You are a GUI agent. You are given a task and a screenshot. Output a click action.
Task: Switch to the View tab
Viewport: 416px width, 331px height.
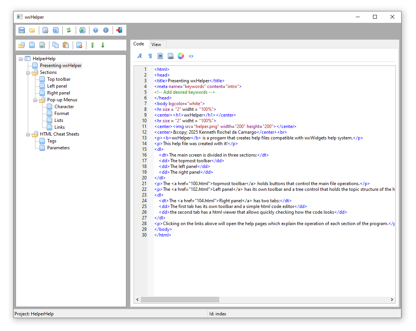pos(156,44)
